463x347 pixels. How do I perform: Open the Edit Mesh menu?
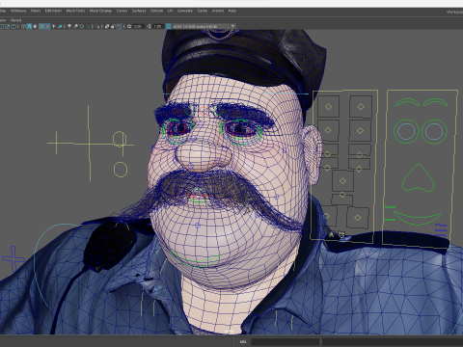[x=53, y=11]
